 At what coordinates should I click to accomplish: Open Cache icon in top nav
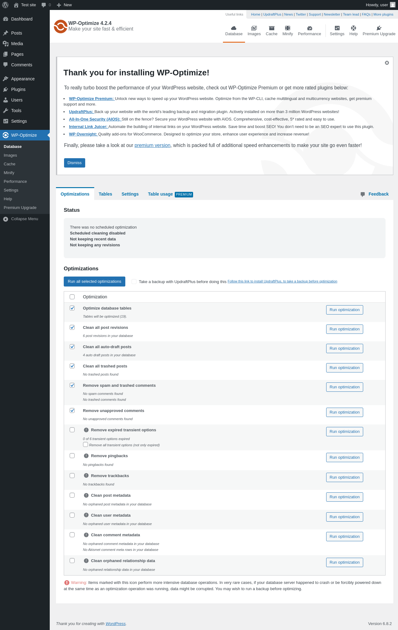tap(271, 28)
